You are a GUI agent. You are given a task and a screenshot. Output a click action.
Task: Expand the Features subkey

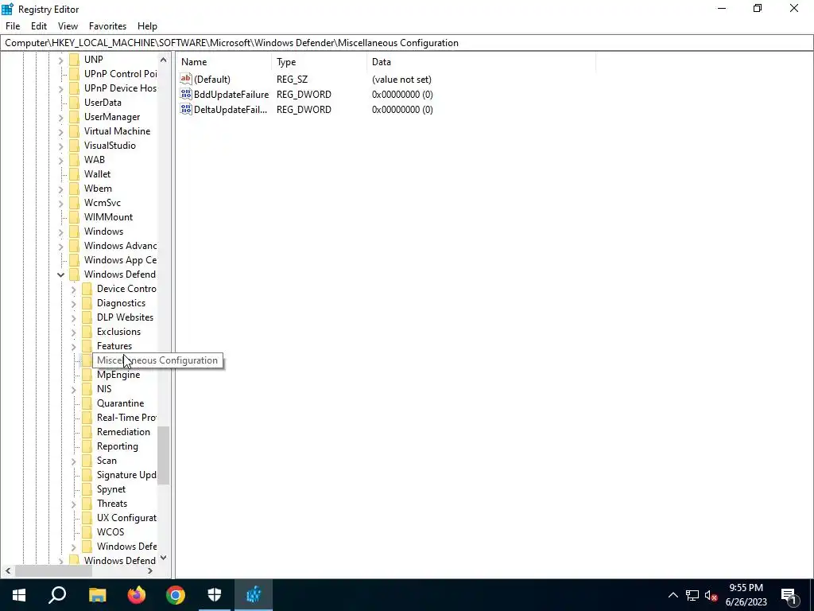(x=73, y=346)
